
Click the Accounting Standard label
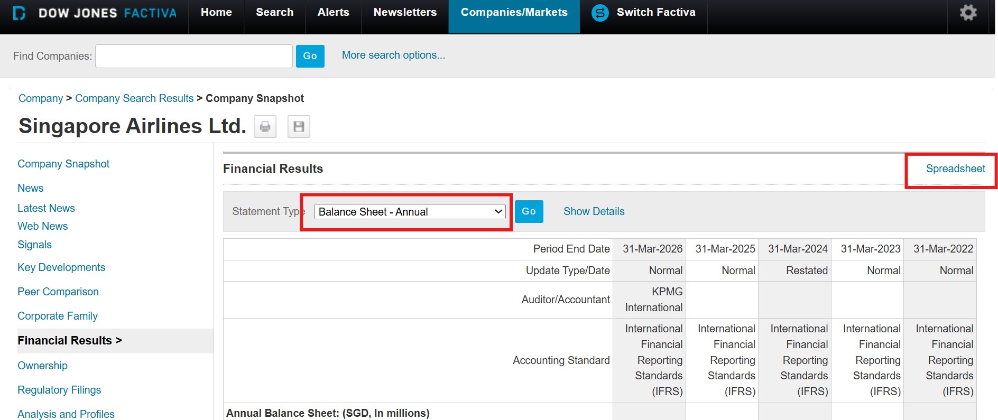561,360
